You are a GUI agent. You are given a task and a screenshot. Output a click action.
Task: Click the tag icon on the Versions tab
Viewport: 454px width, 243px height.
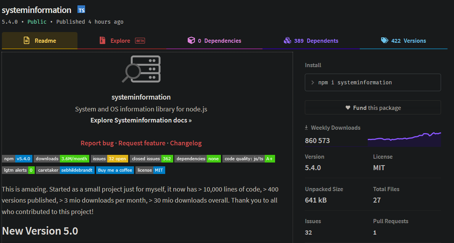pyautogui.click(x=385, y=40)
